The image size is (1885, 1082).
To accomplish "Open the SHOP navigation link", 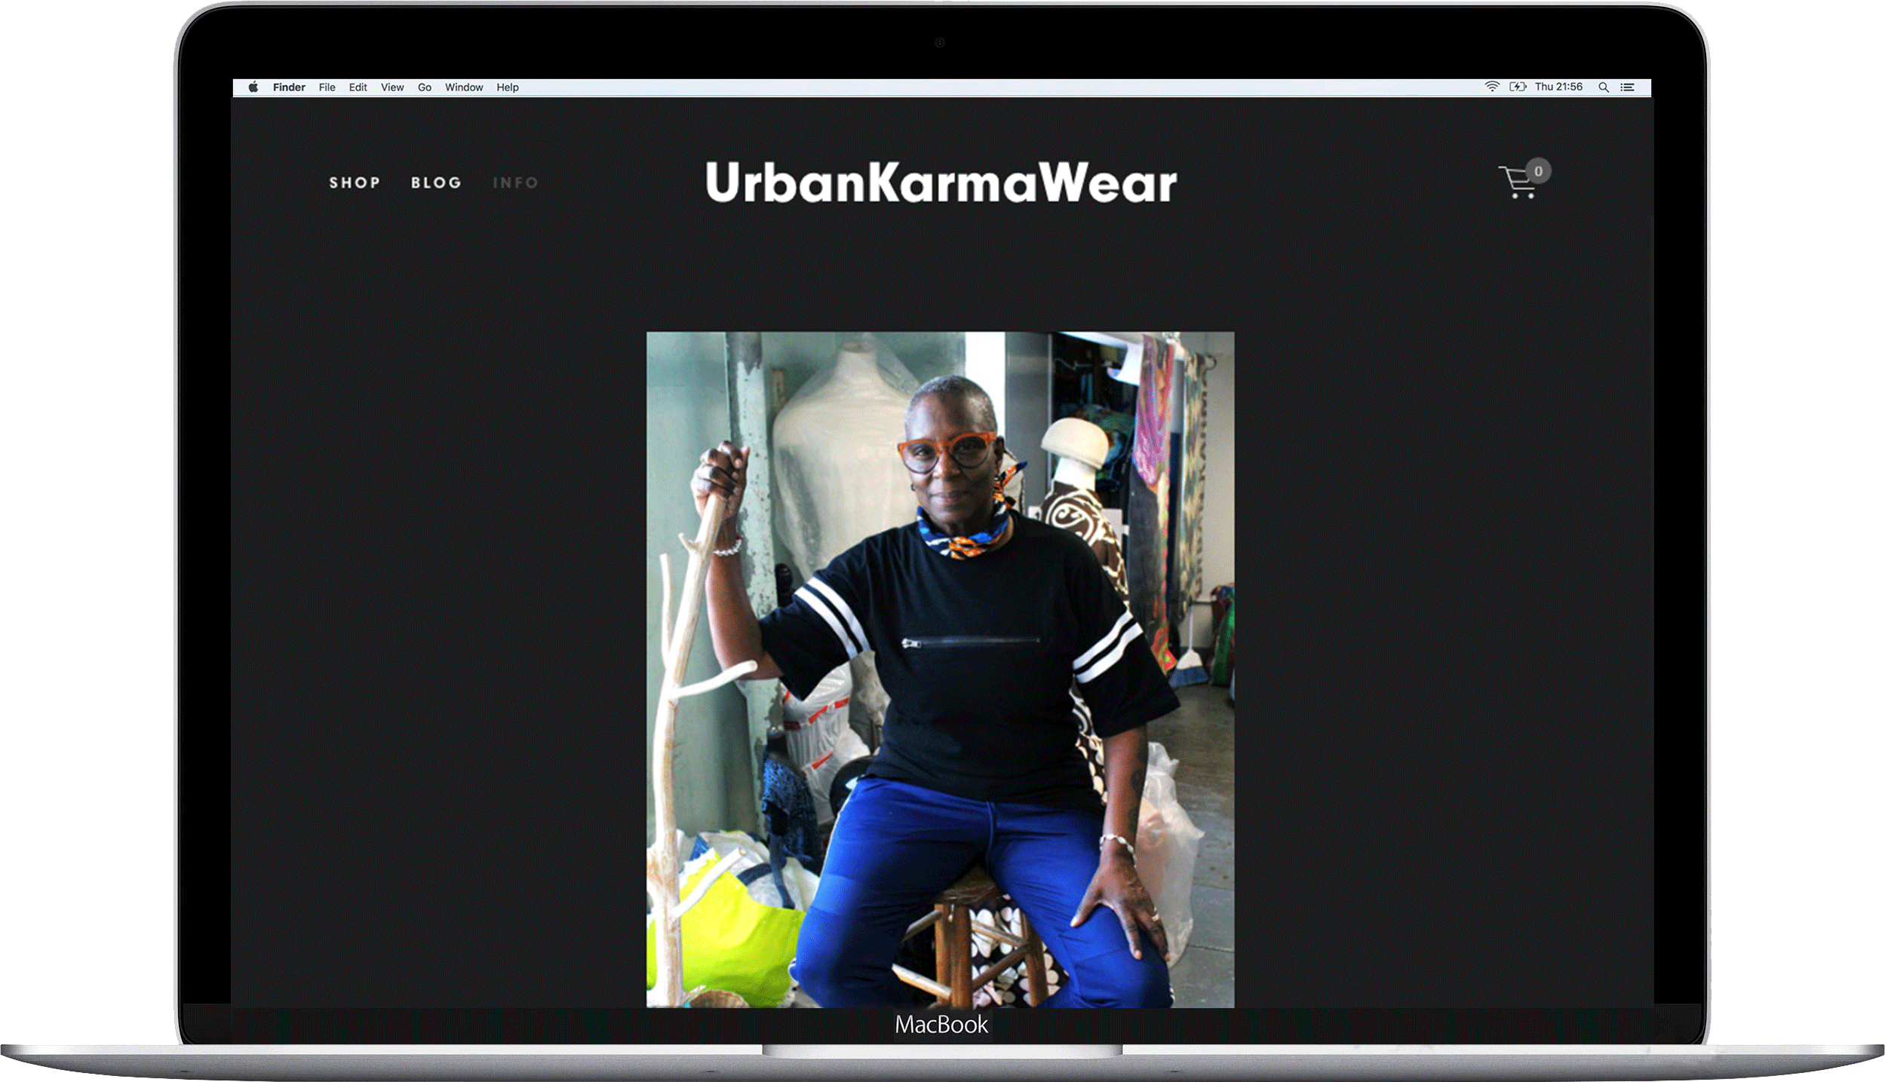I will [x=355, y=182].
